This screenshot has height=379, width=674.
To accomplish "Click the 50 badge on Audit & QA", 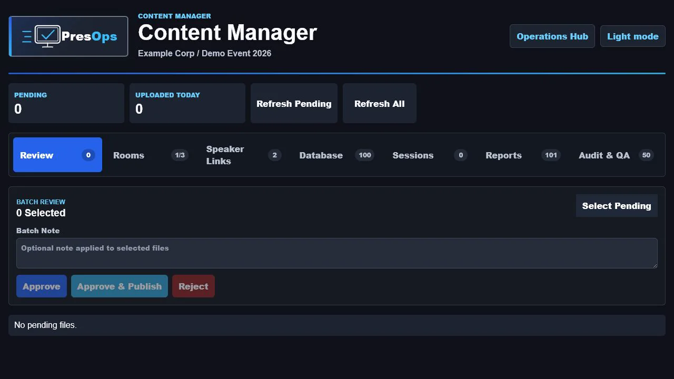I will (646, 155).
